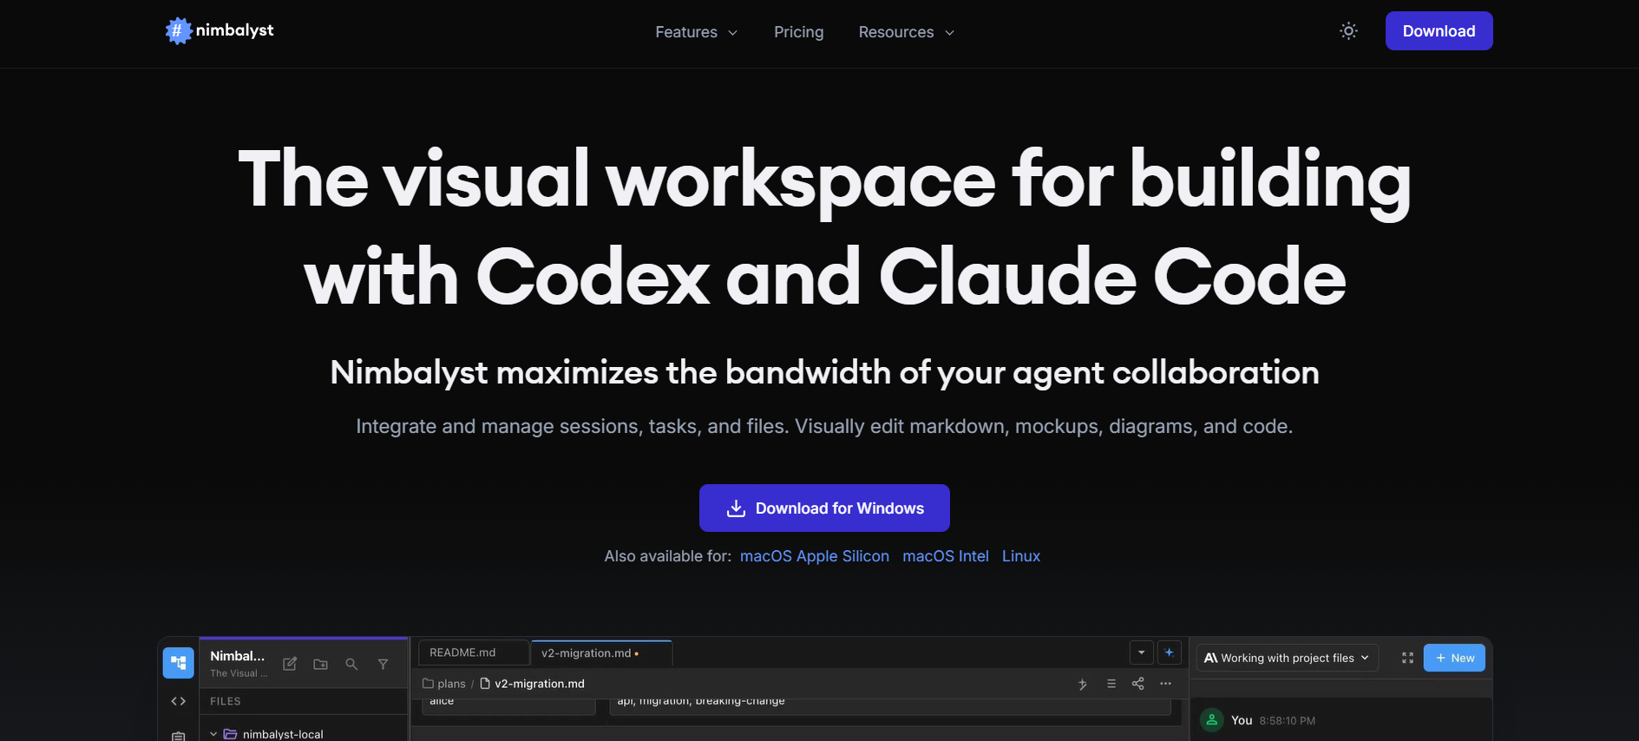Open the macOS Apple Silicon download link
The image size is (1639, 741).
click(814, 556)
